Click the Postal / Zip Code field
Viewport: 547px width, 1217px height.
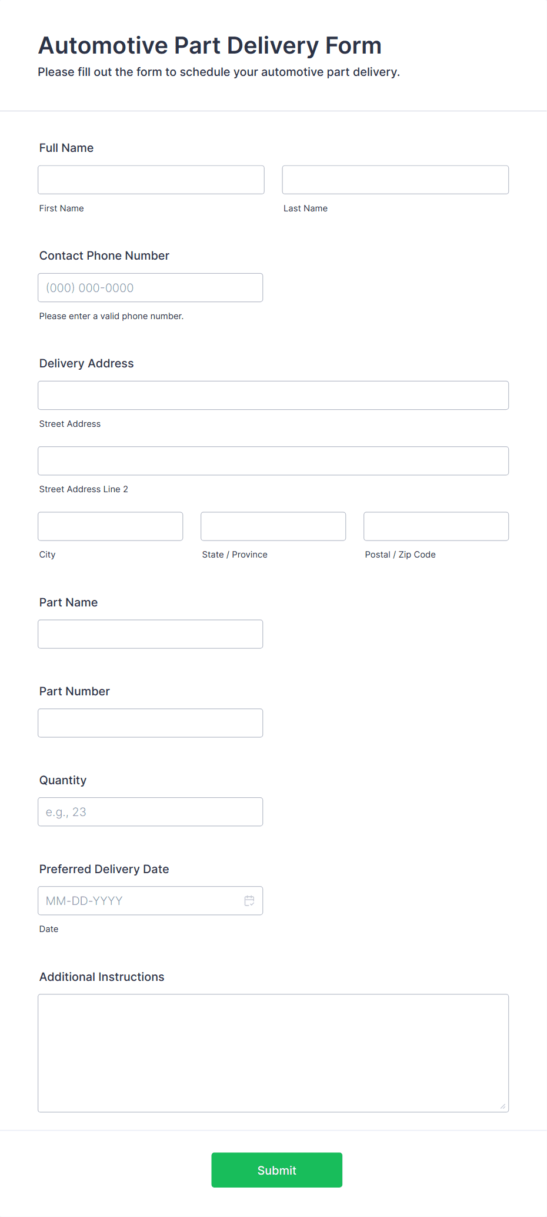435,526
